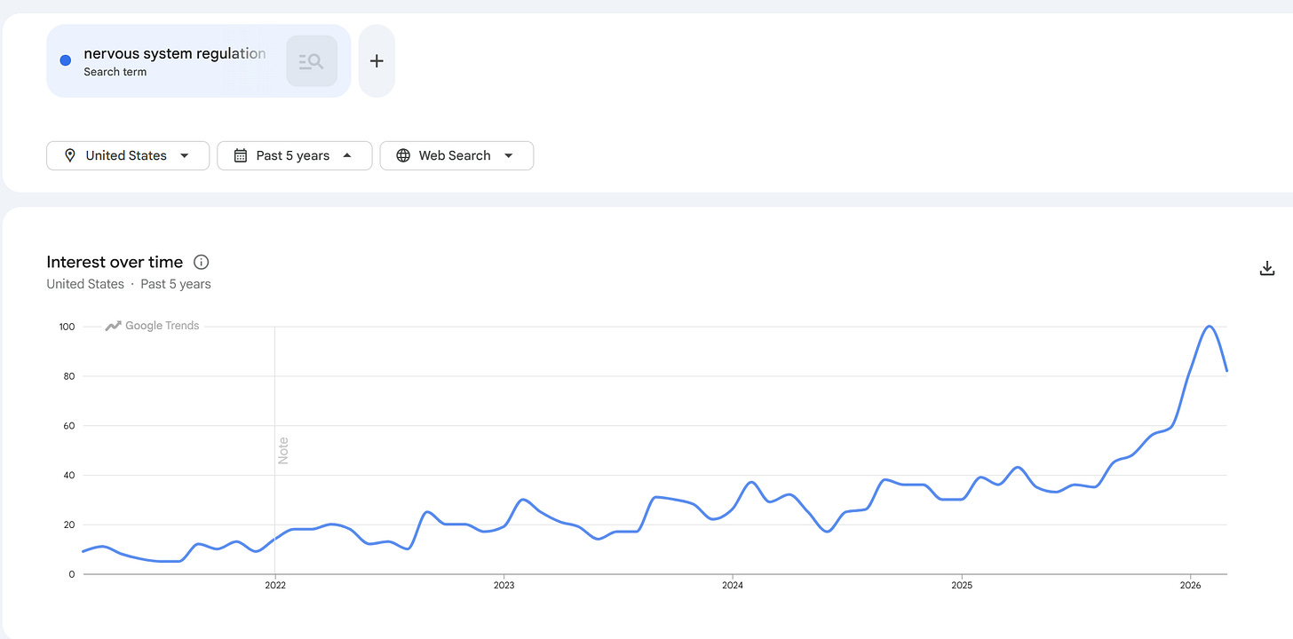
Task: Click the location pin icon
Action: coord(70,155)
